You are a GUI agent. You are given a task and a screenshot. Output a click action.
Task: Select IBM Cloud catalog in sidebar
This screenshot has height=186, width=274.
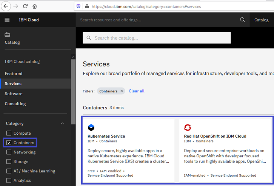22,61
